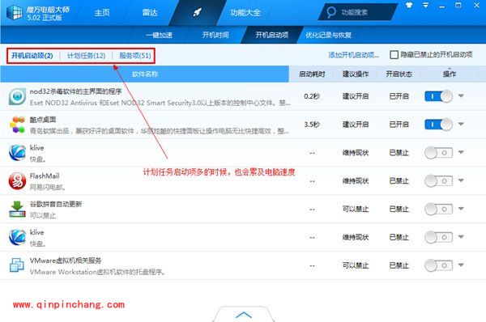Sort by 软件名称 column header

[x=145, y=74]
